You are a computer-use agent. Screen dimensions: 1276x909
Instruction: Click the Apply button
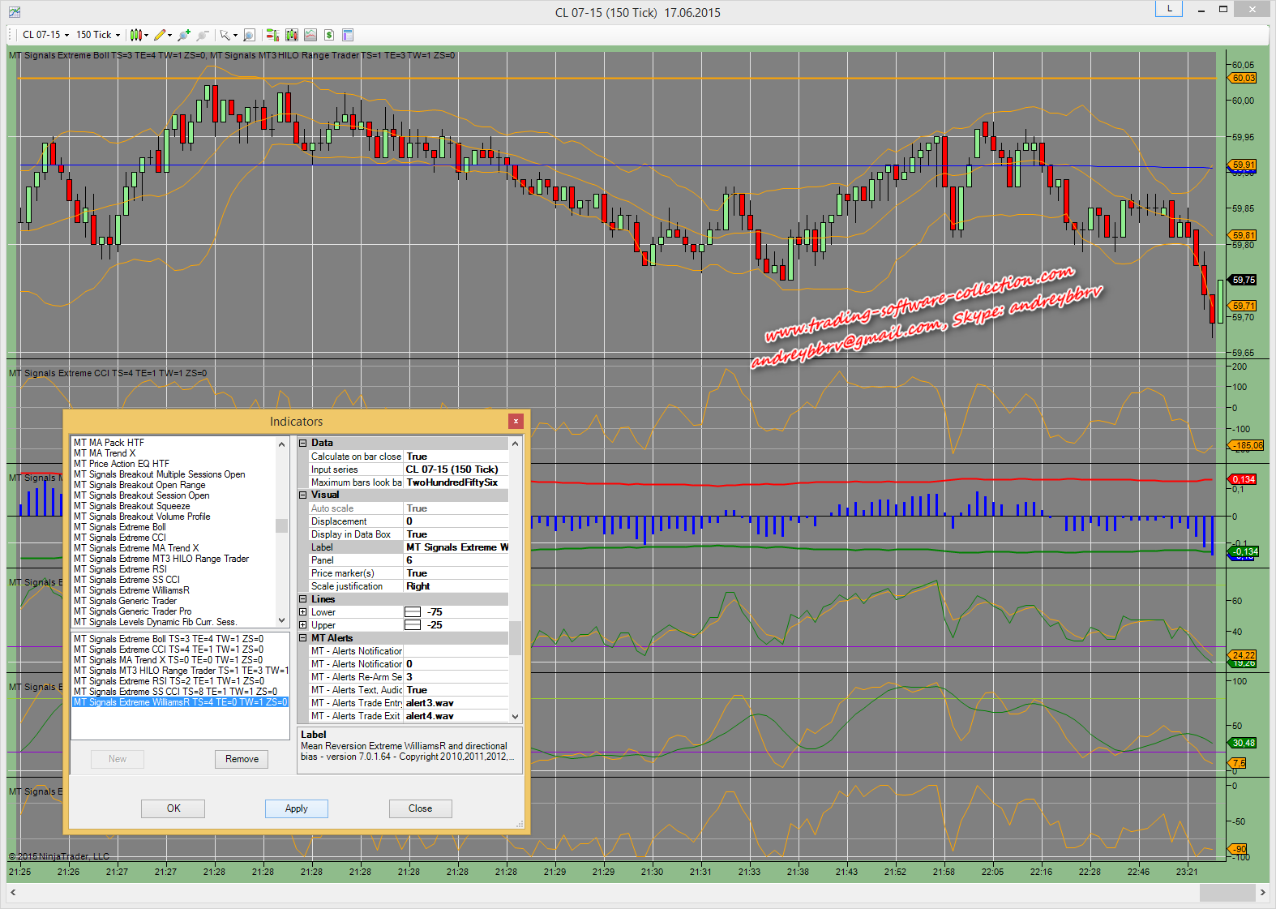[x=297, y=808]
